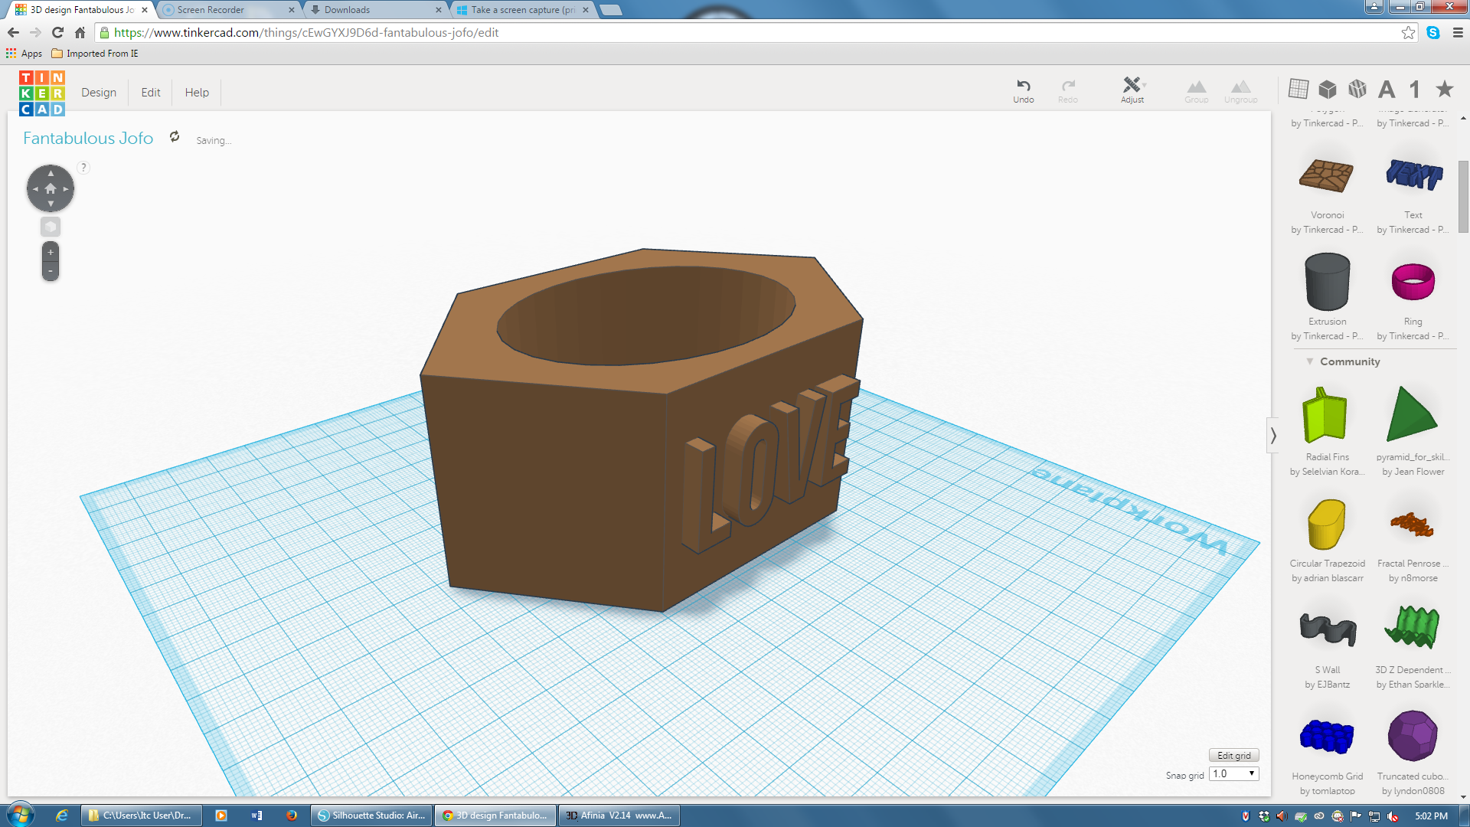
Task: Open the Adjust tool menu
Action: click(1132, 90)
